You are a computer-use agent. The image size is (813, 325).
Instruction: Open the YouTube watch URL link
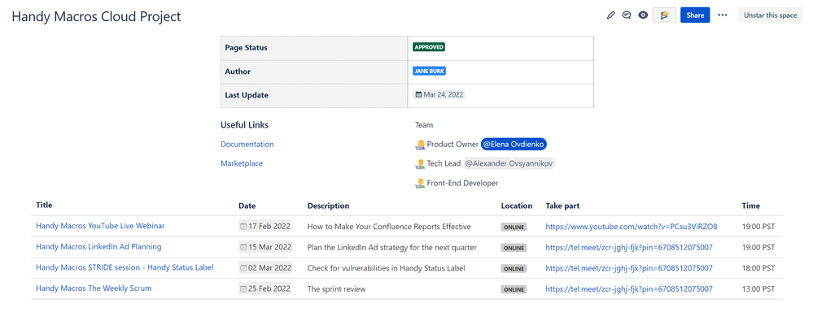632,227
